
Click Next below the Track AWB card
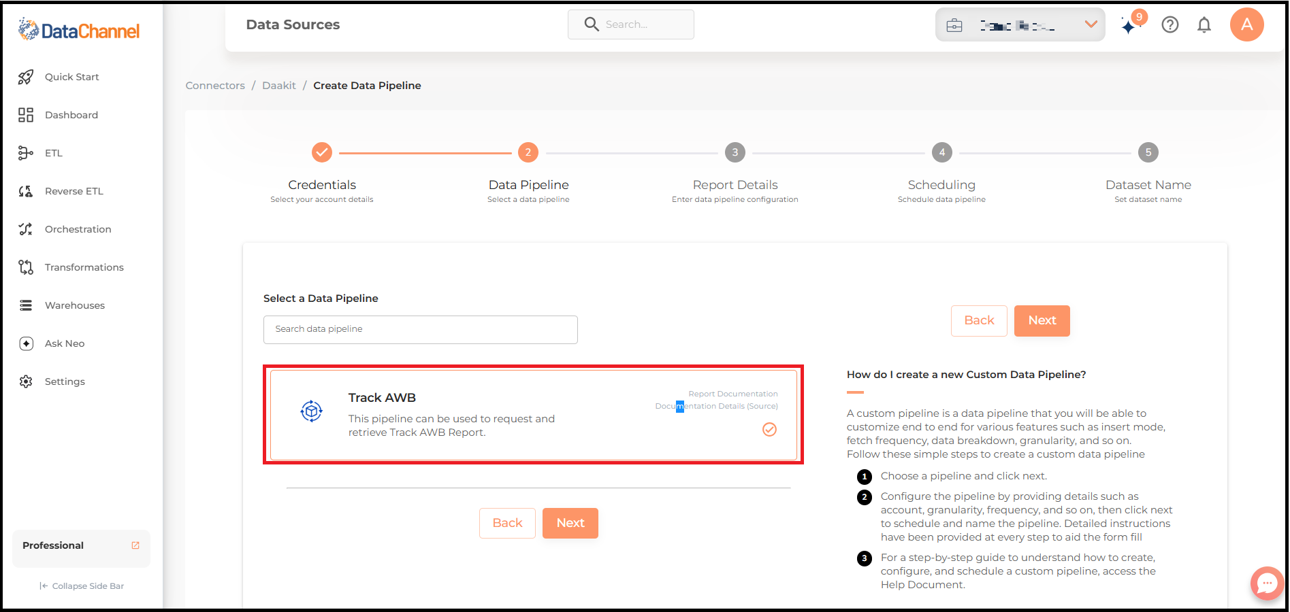point(570,524)
